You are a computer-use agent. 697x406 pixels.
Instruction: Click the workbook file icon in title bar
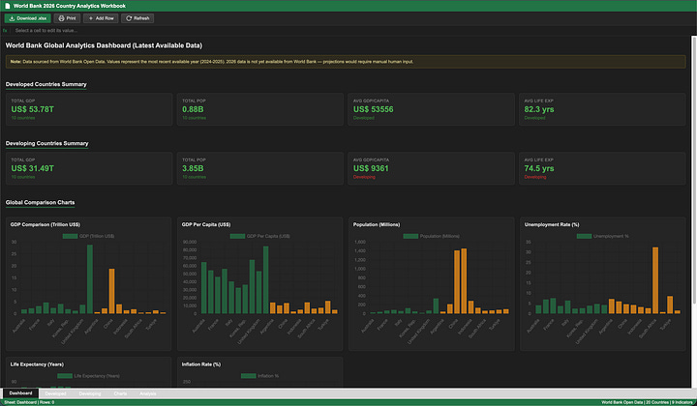click(x=7, y=6)
